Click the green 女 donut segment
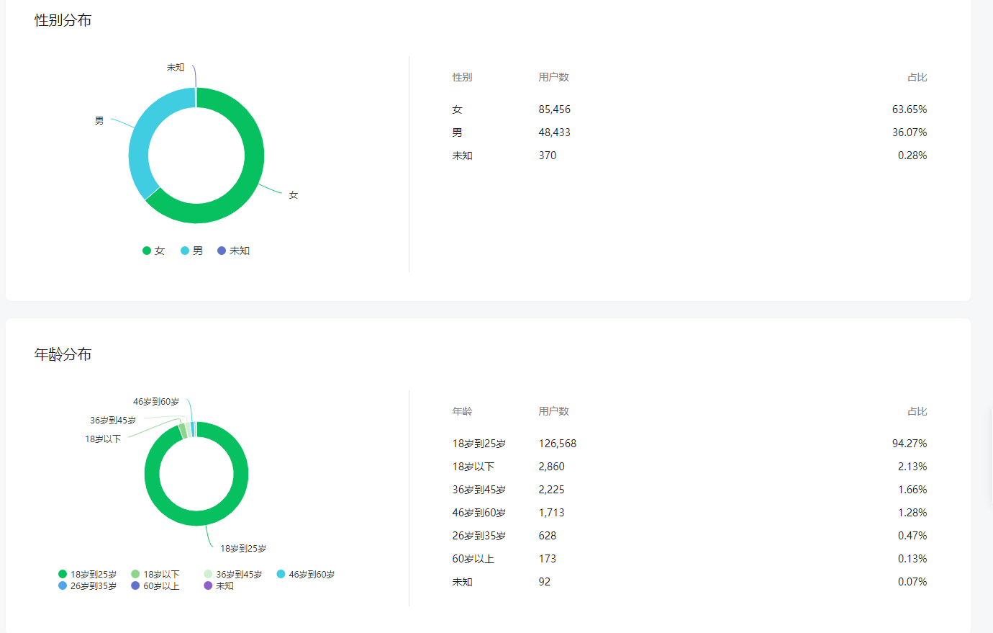The image size is (993, 633). coord(253,166)
